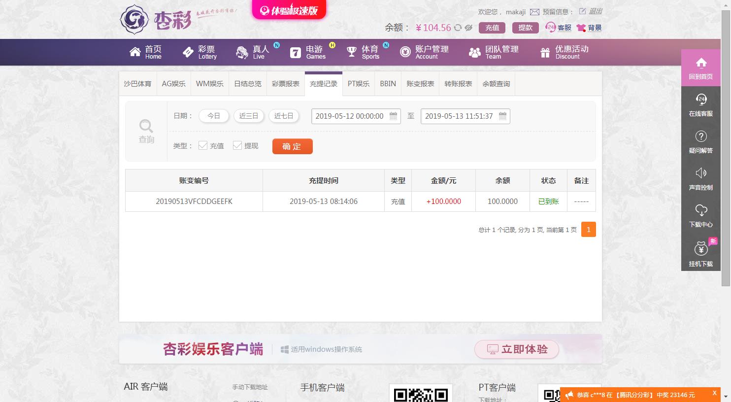Click the vertical page scrollbar

[726, 148]
